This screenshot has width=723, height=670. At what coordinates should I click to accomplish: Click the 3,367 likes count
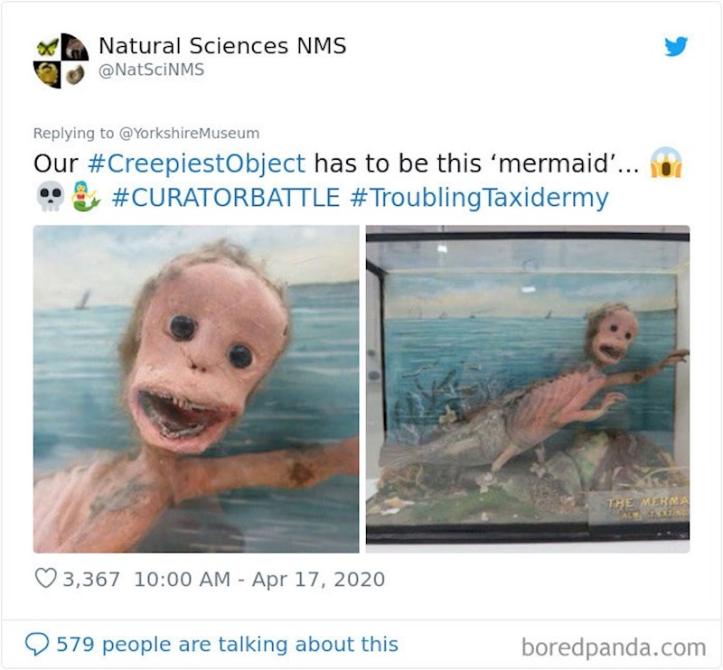tap(90, 579)
